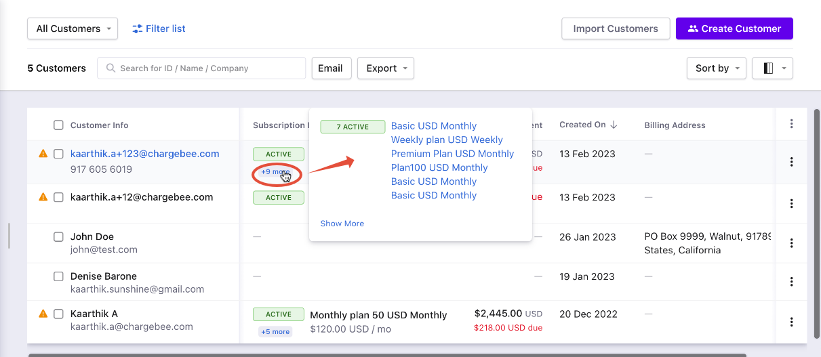
Task: Click warning icon beside kaarthik.a+123 email
Action: pyautogui.click(x=43, y=154)
